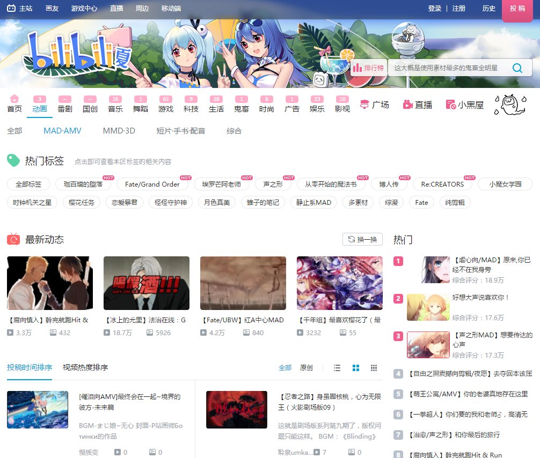Open 忍者之路 Blinding video thumbnail
Screen dimensions: 540x458
click(x=237, y=410)
